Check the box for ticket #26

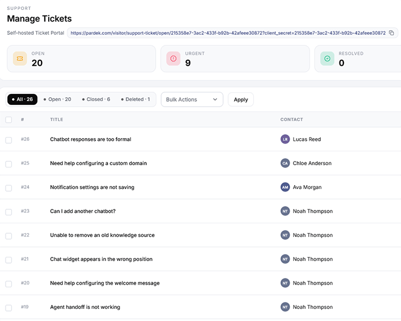(9, 140)
